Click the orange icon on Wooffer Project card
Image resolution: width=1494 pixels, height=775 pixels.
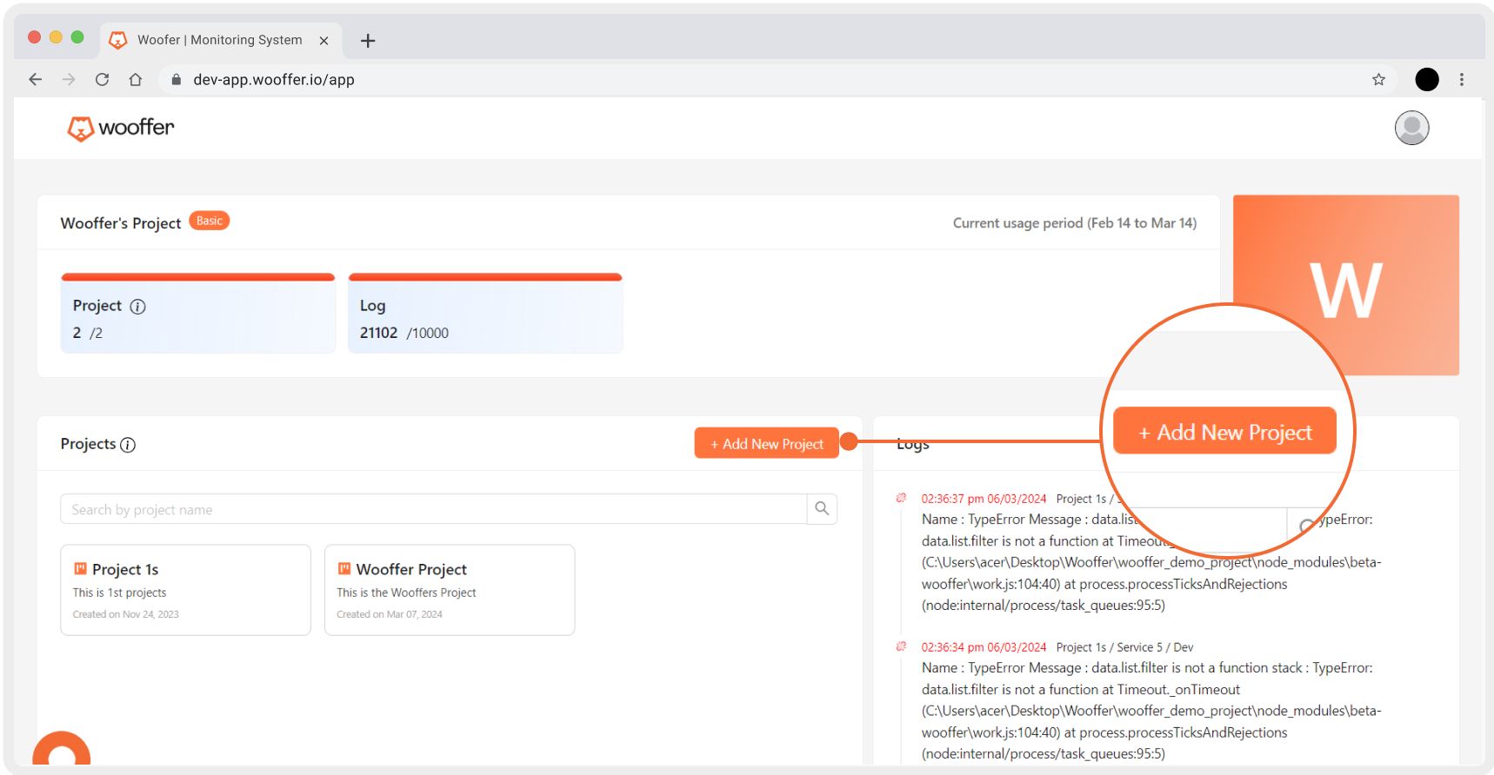(344, 569)
